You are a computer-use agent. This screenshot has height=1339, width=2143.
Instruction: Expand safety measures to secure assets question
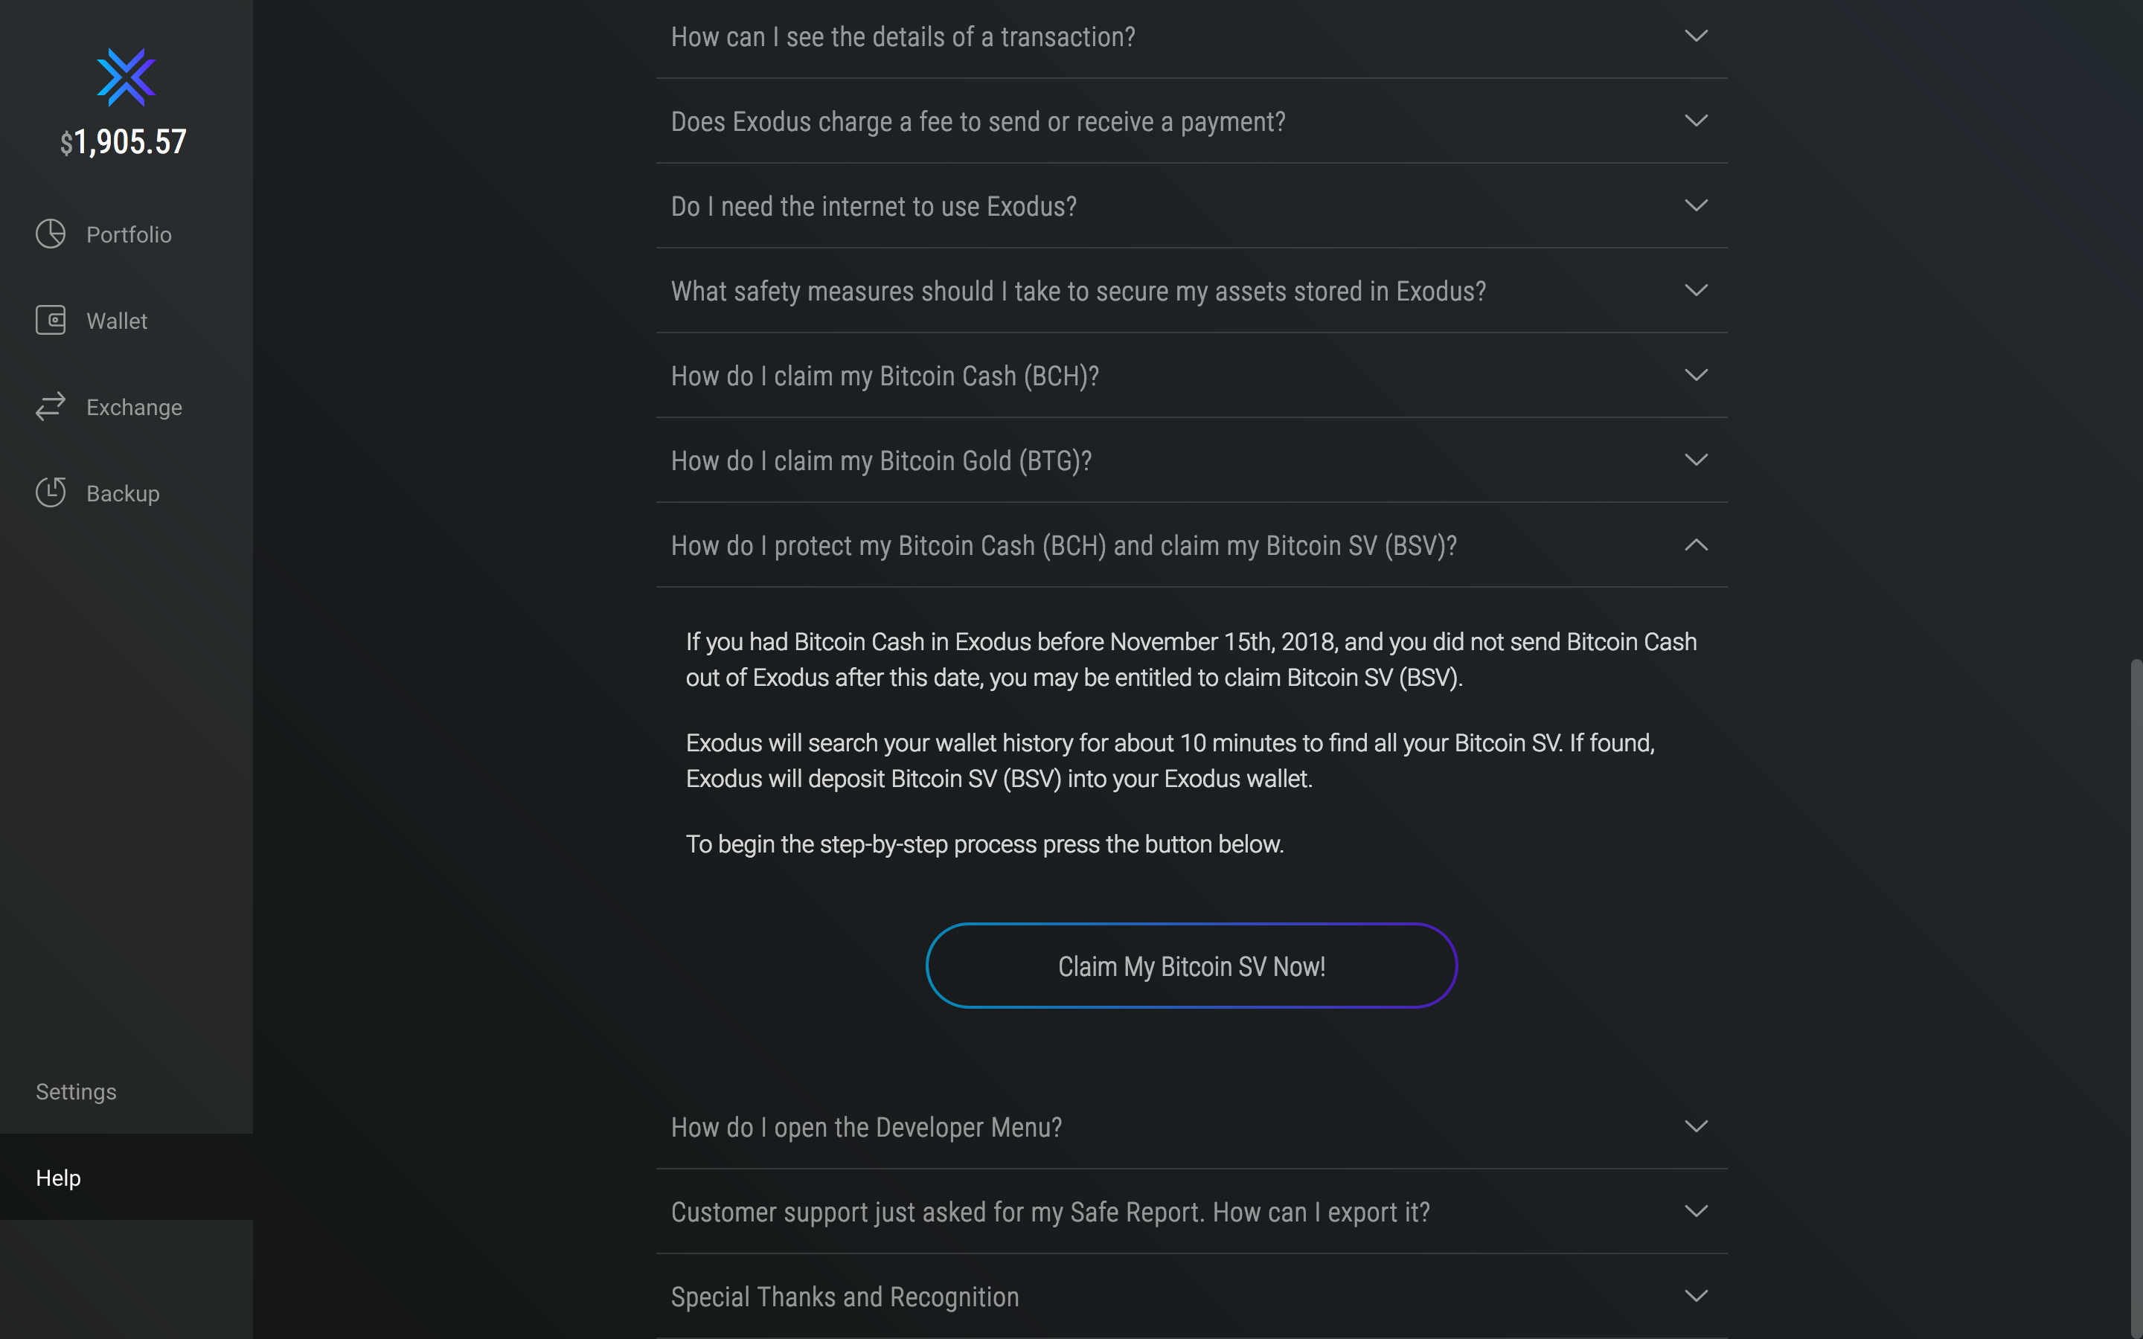1191,292
